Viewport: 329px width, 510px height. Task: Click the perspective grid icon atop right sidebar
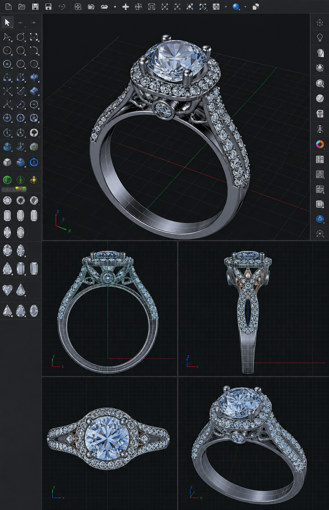(x=320, y=22)
